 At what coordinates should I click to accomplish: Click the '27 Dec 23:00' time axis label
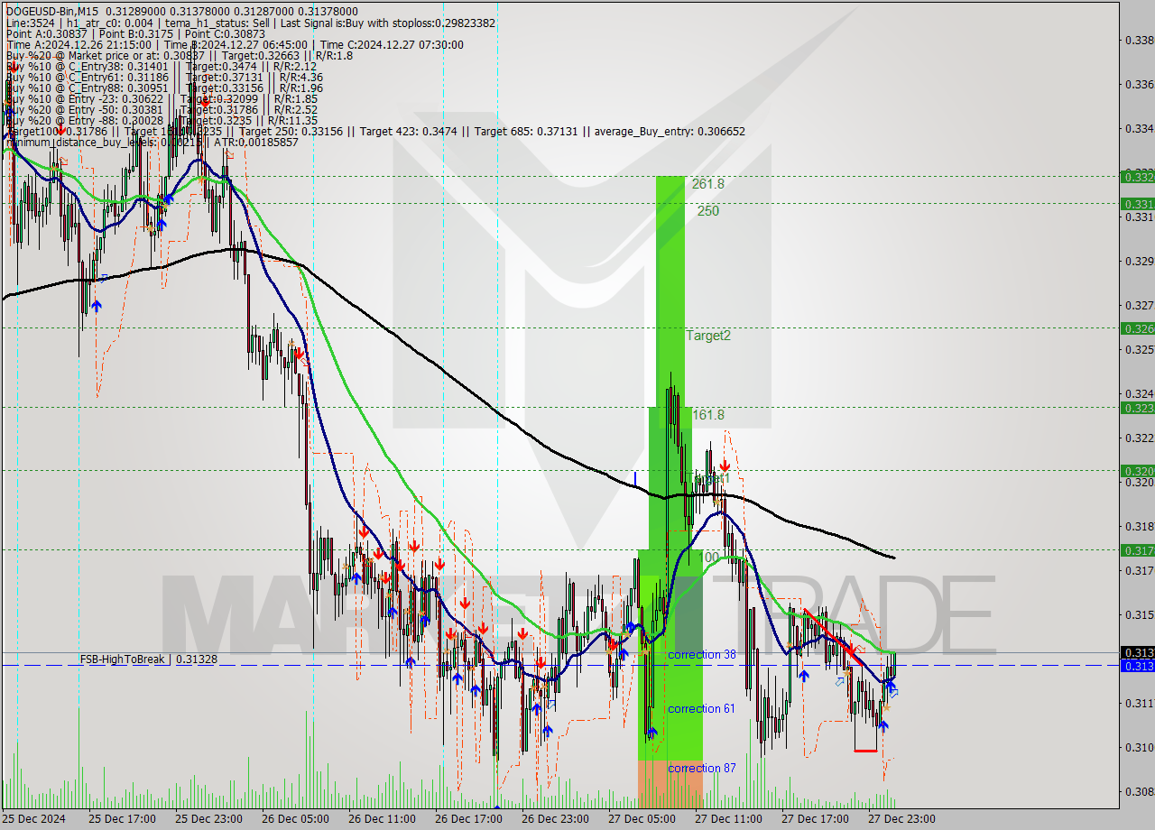tap(901, 819)
